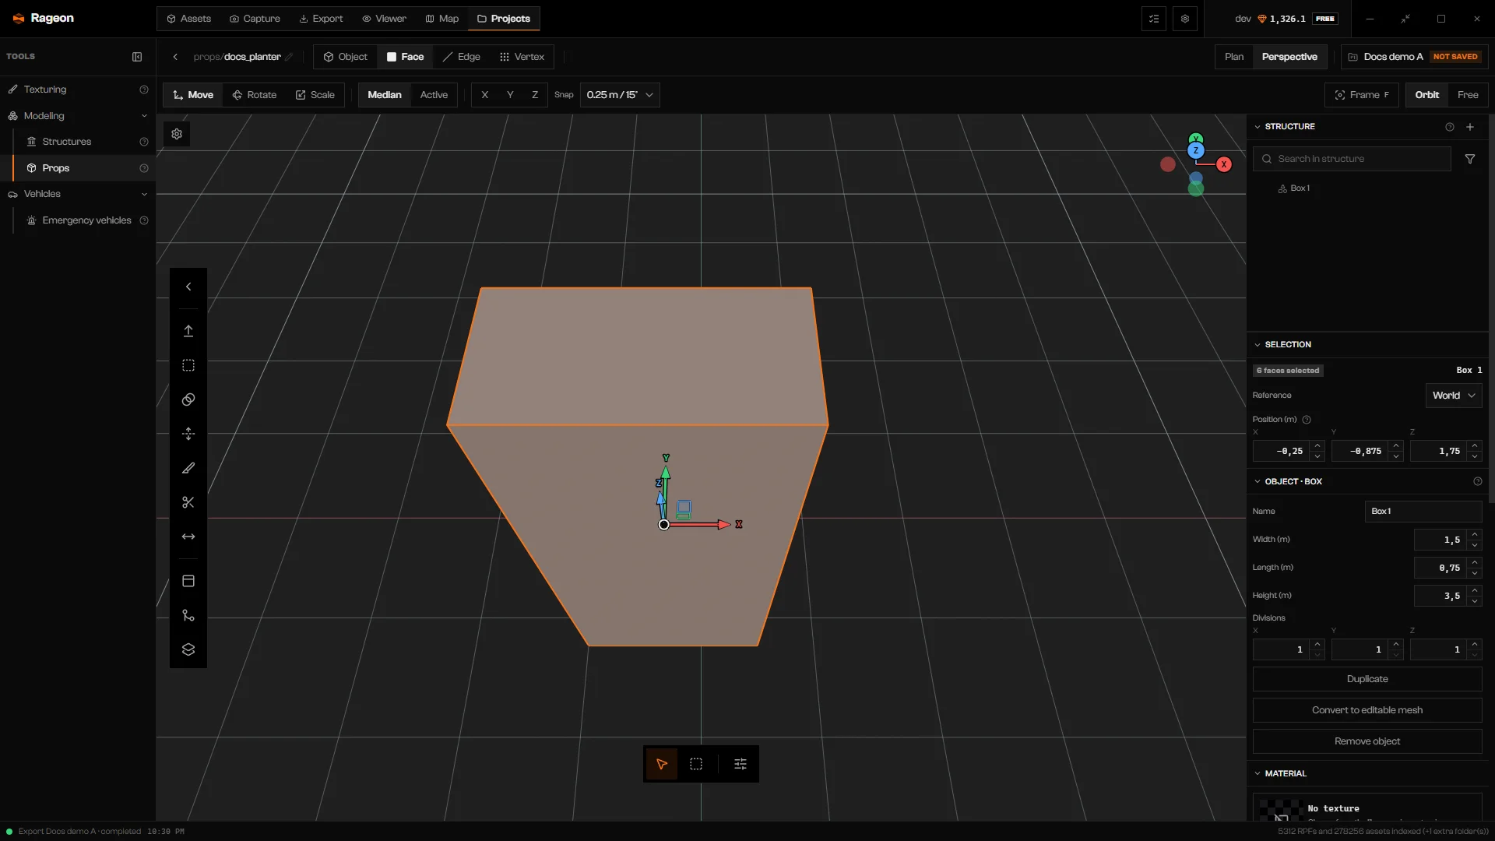Set pivot to Median
Screen dimensions: 1495x841
pos(385,95)
